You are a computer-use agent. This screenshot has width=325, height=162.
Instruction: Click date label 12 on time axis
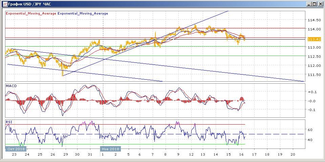191,155
